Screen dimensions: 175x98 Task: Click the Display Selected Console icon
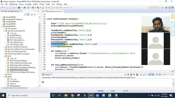pos(160,75)
